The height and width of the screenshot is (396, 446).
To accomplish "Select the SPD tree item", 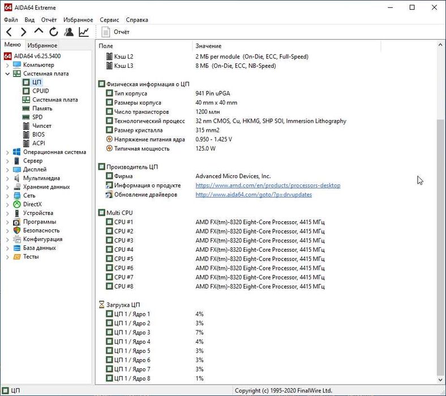I will pyautogui.click(x=37, y=117).
